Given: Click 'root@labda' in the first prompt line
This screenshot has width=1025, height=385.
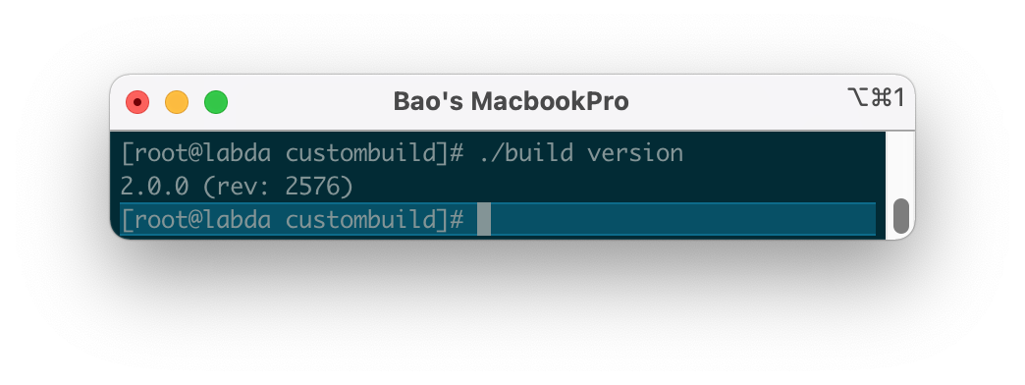Looking at the screenshot, I should point(202,153).
